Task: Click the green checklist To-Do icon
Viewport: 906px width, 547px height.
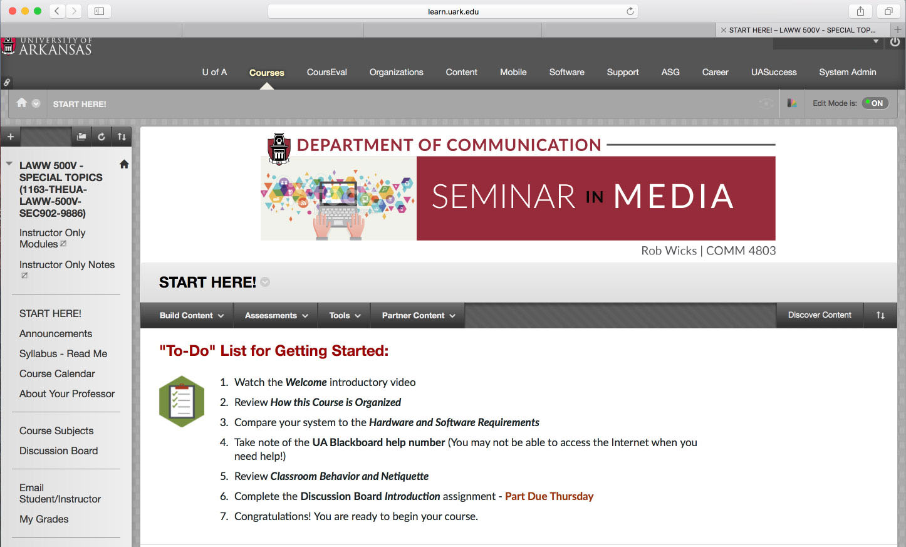Action: pos(182,401)
